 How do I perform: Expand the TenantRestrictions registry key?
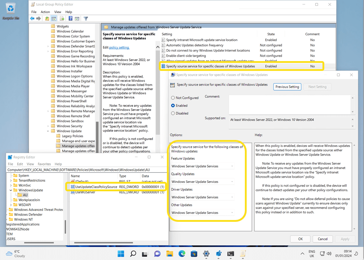(11, 180)
